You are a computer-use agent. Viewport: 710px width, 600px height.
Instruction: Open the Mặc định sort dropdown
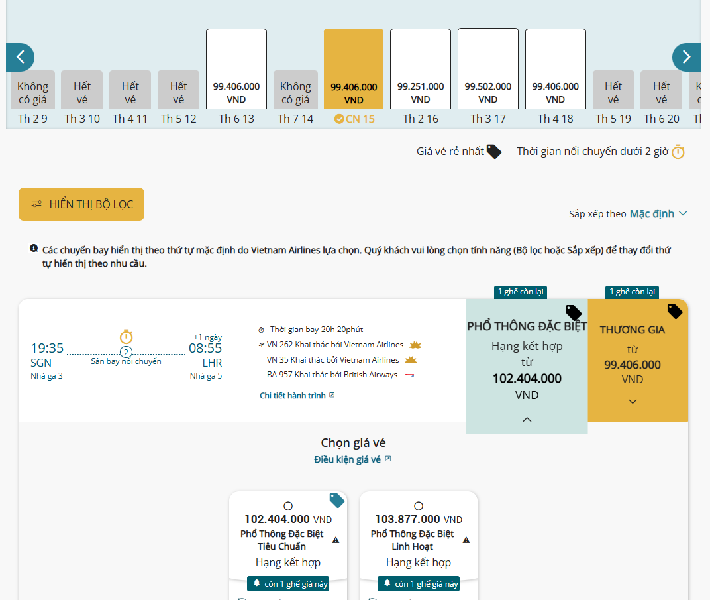click(658, 213)
